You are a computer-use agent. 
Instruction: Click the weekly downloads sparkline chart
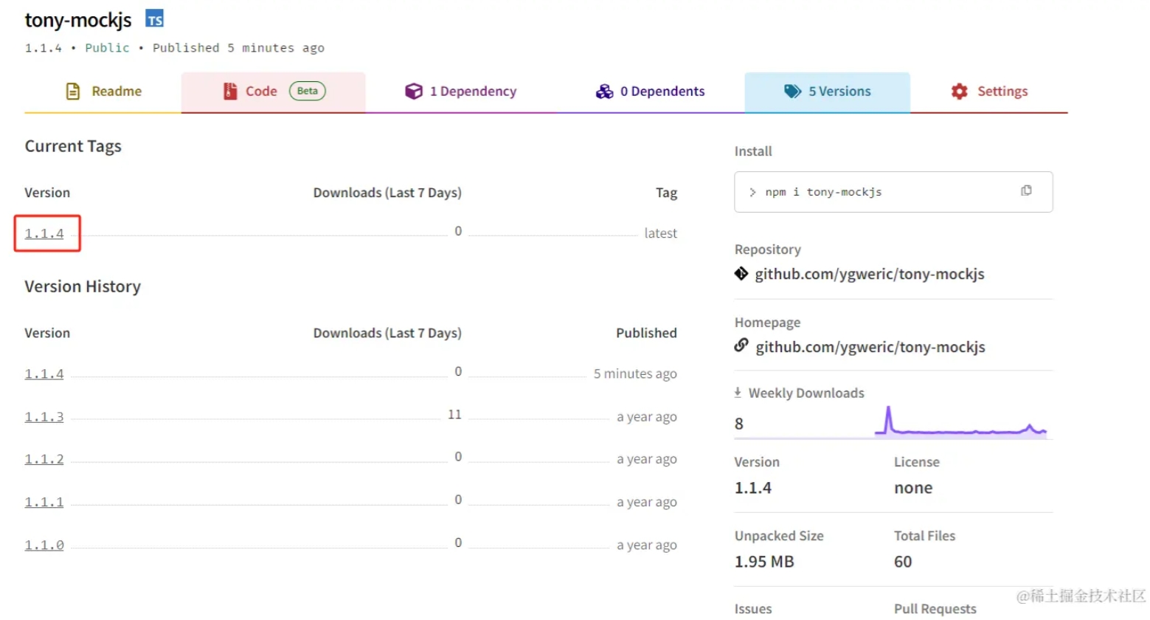(x=961, y=421)
